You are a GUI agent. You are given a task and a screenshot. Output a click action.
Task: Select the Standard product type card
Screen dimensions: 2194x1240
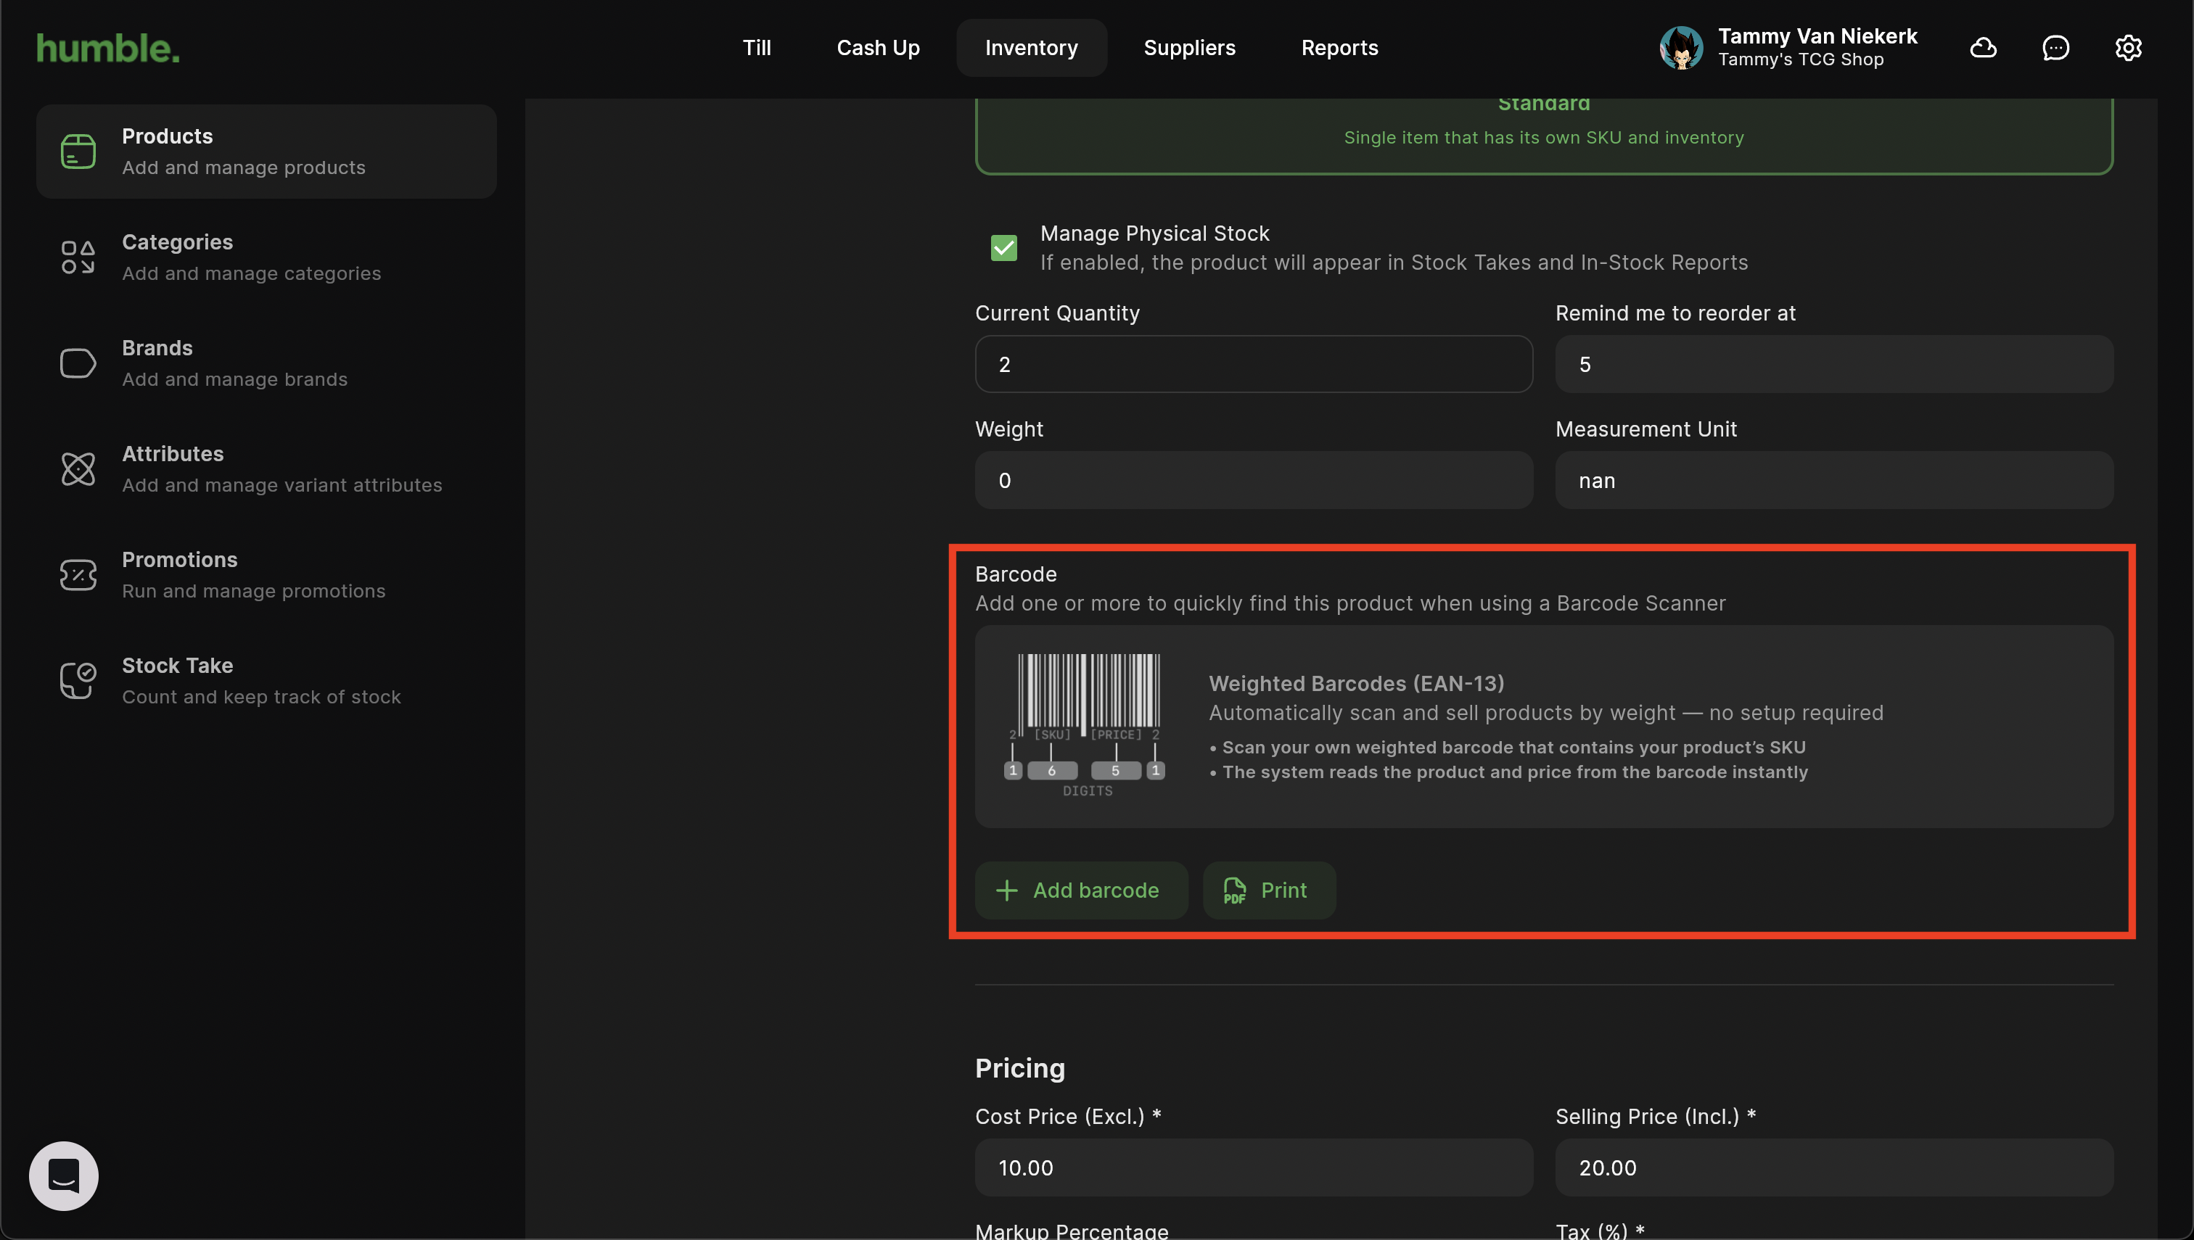coord(1543,135)
